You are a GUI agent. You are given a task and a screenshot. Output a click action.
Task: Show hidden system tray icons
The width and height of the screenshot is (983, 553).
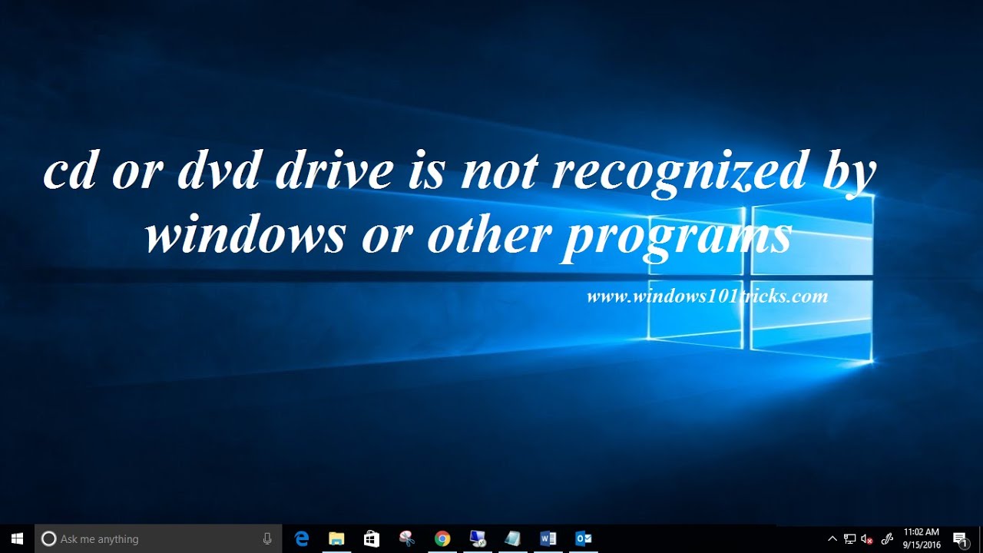(x=832, y=539)
